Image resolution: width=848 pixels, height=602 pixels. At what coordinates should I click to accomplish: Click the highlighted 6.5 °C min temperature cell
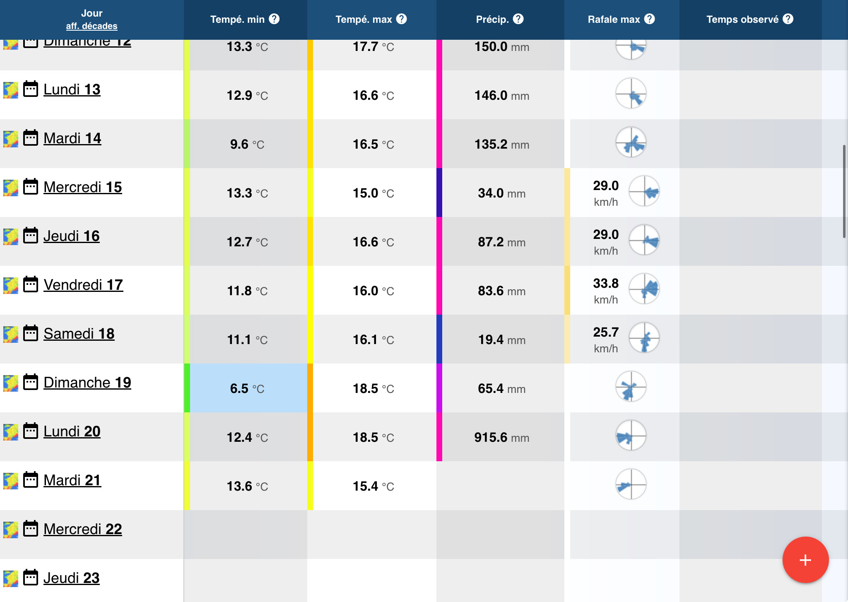(x=248, y=388)
